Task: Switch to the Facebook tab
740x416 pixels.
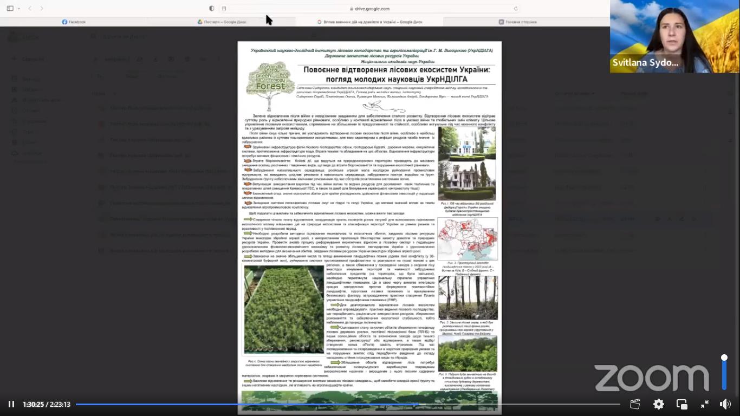Action: (x=74, y=22)
